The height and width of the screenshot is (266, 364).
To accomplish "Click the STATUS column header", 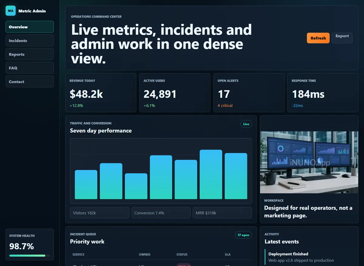I will point(182,254).
